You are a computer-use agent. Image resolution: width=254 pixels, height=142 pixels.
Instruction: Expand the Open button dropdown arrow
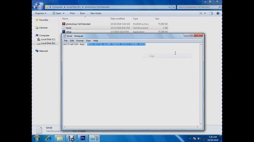coord(63,13)
